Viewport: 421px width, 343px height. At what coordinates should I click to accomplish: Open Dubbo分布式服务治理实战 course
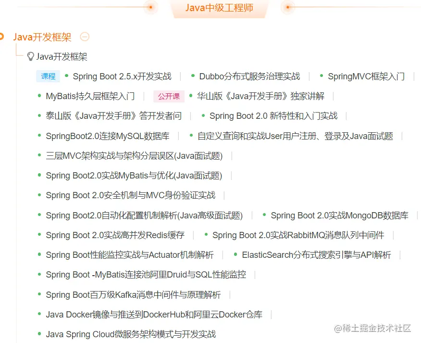[249, 76]
